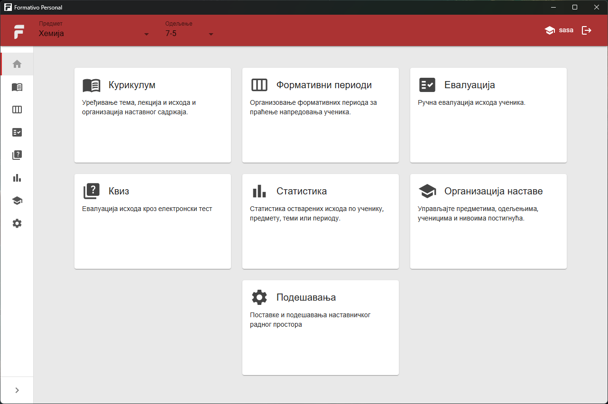Show the statistics bar chart icon in the sidebar
The image size is (608, 404).
[x=17, y=178]
